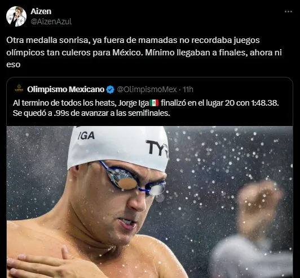
Task: Click the IGA name on the swim cap
Action: coord(86,136)
